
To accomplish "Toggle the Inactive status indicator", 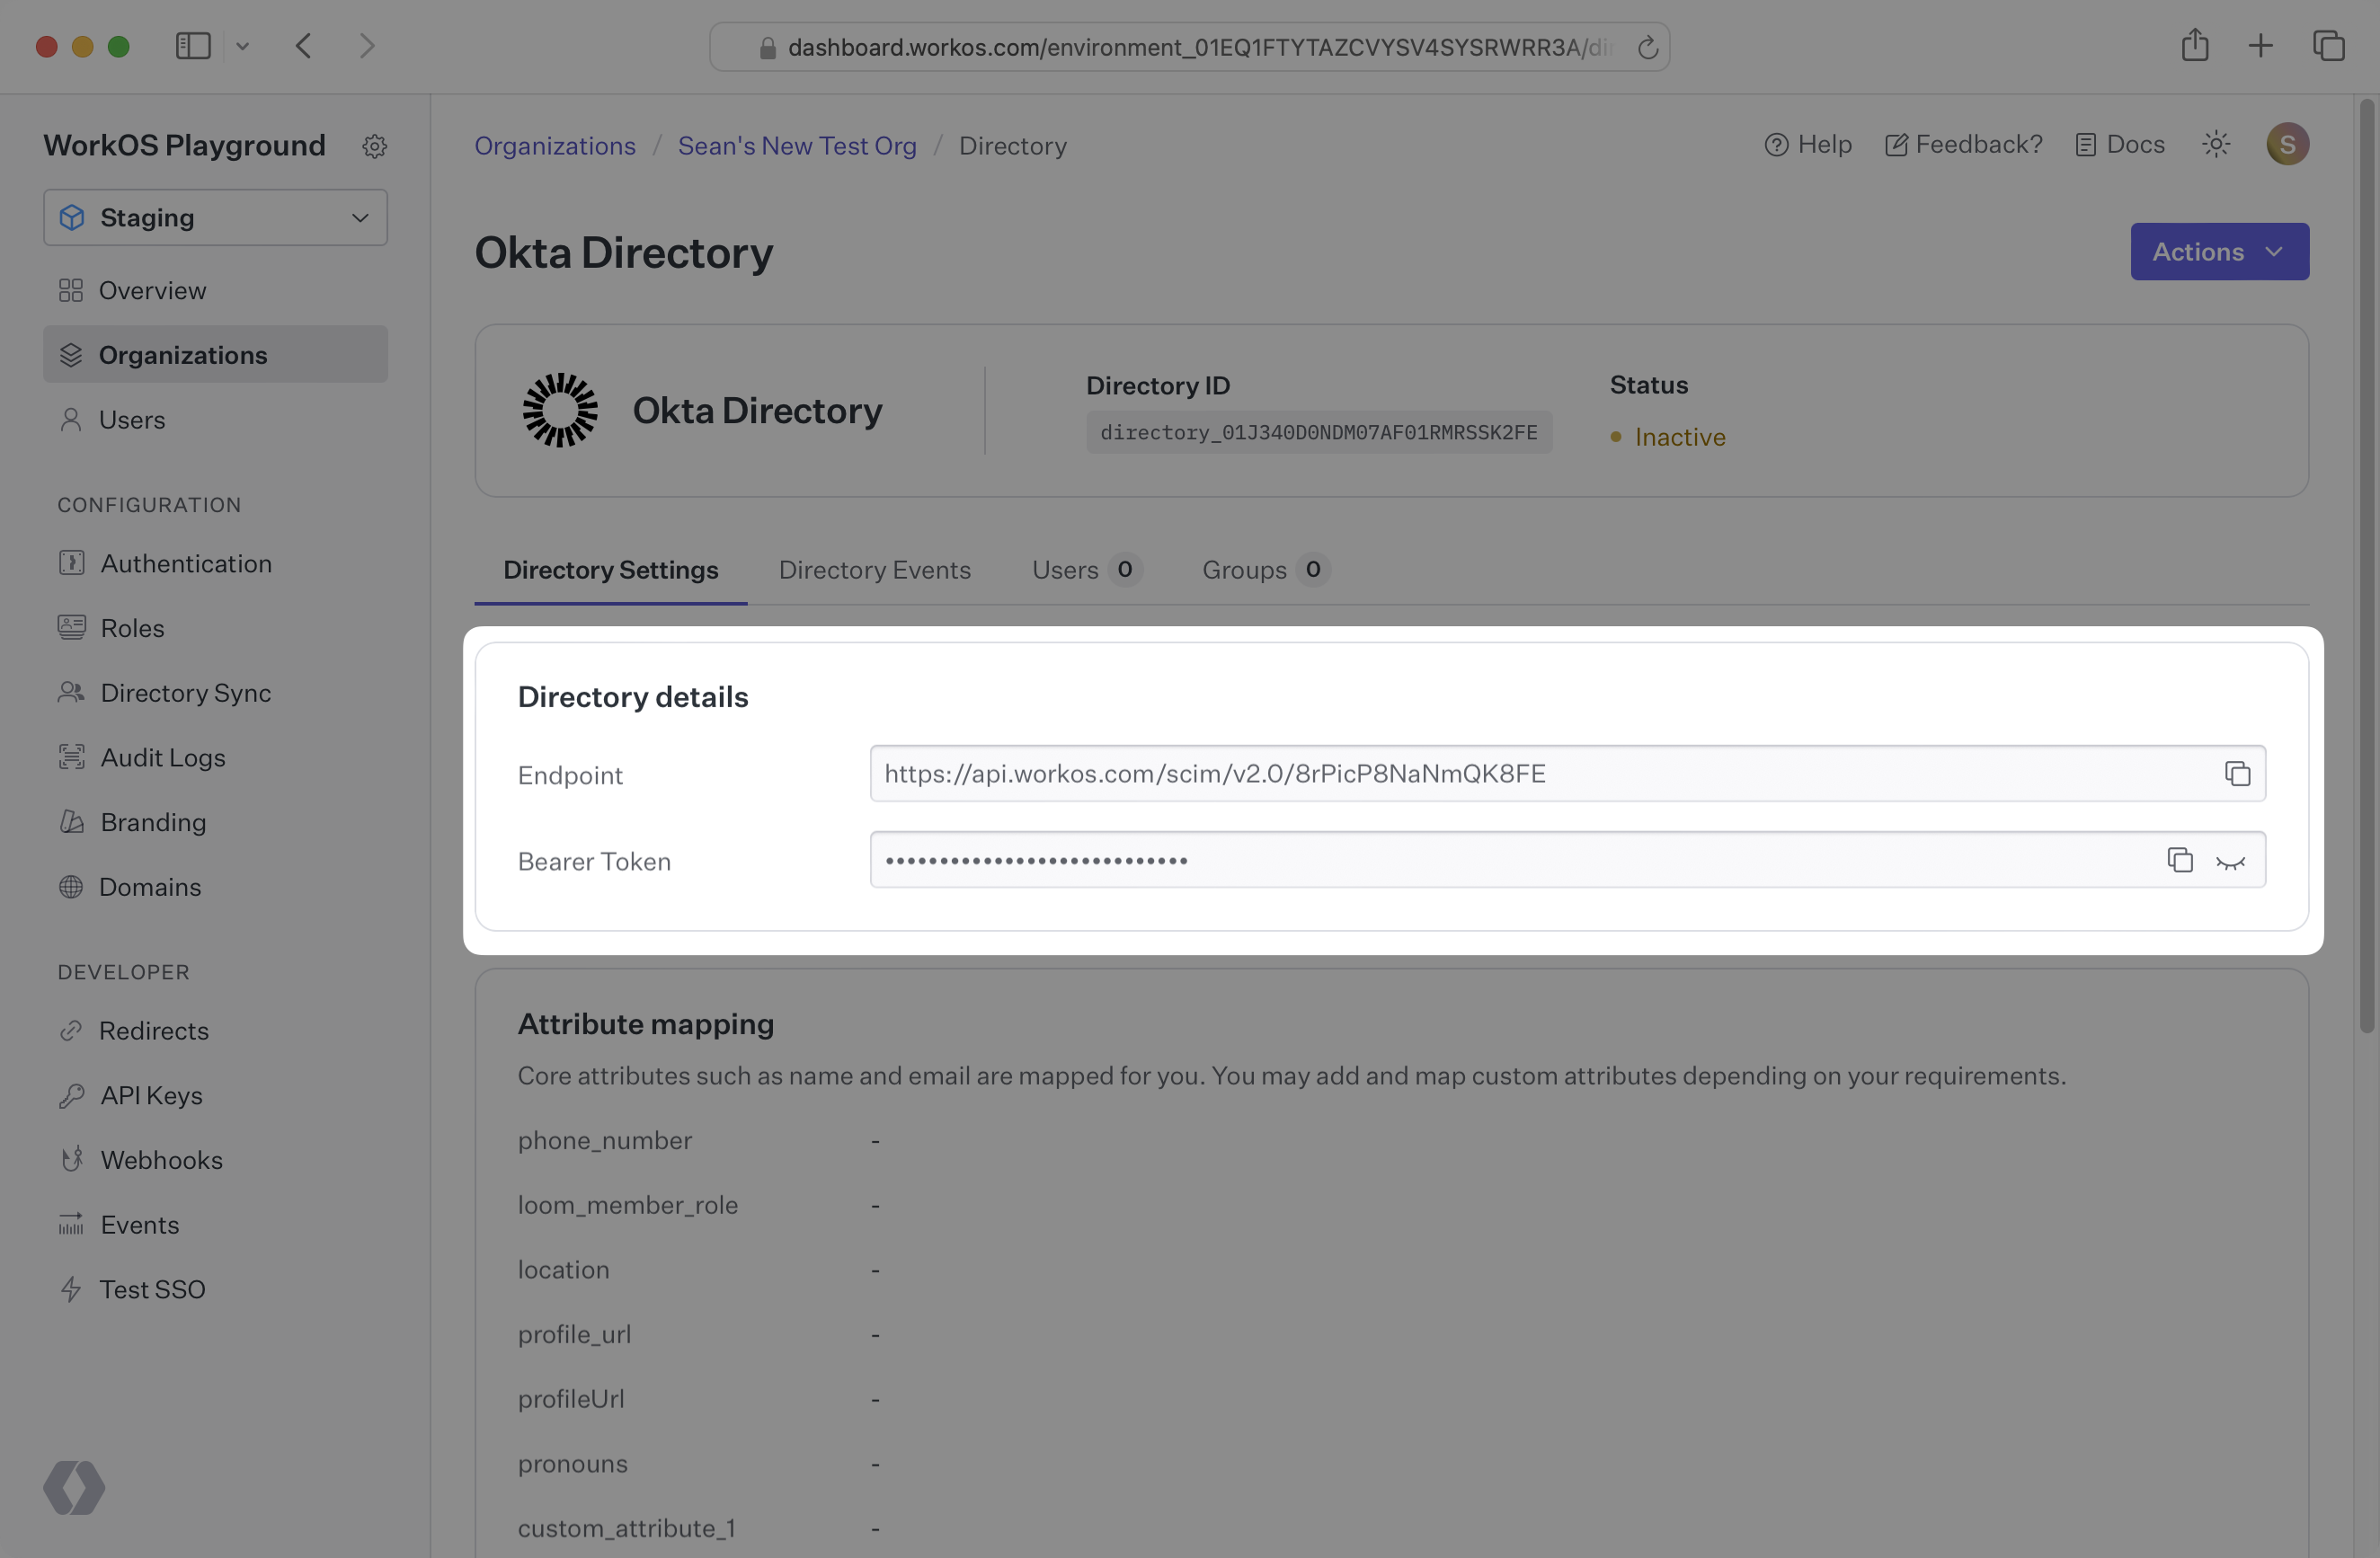I will click(1662, 437).
